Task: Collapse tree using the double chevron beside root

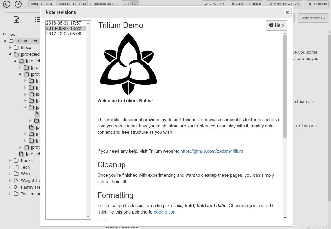Action: tap(4, 34)
